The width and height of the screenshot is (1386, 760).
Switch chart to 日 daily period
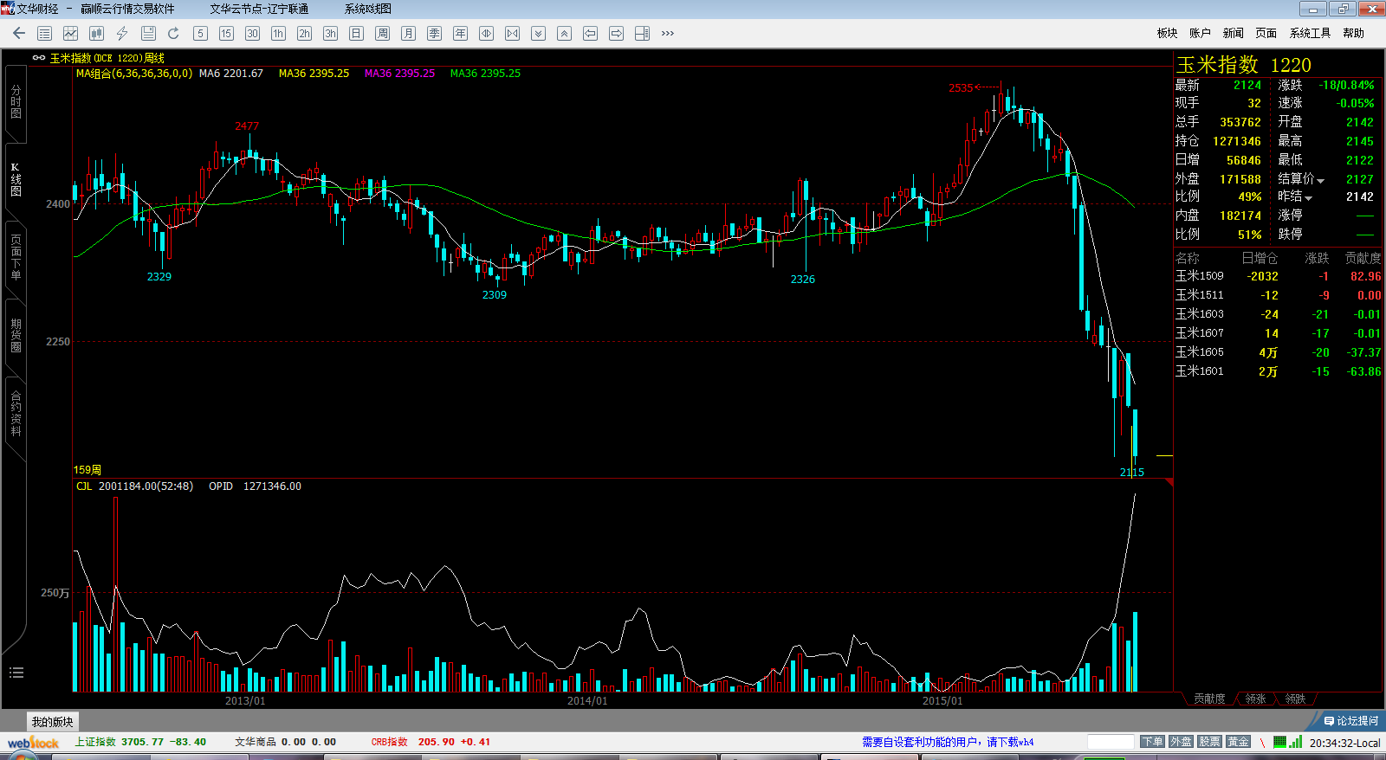click(x=356, y=33)
